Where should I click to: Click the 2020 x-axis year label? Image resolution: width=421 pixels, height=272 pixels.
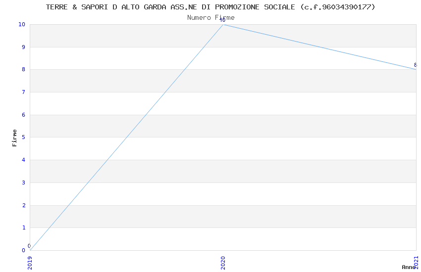pyautogui.click(x=223, y=263)
